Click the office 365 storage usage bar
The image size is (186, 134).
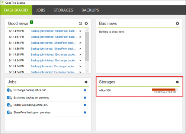coord(165,89)
